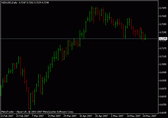Click the 13 Feb 2007 date label

coord(7,116)
